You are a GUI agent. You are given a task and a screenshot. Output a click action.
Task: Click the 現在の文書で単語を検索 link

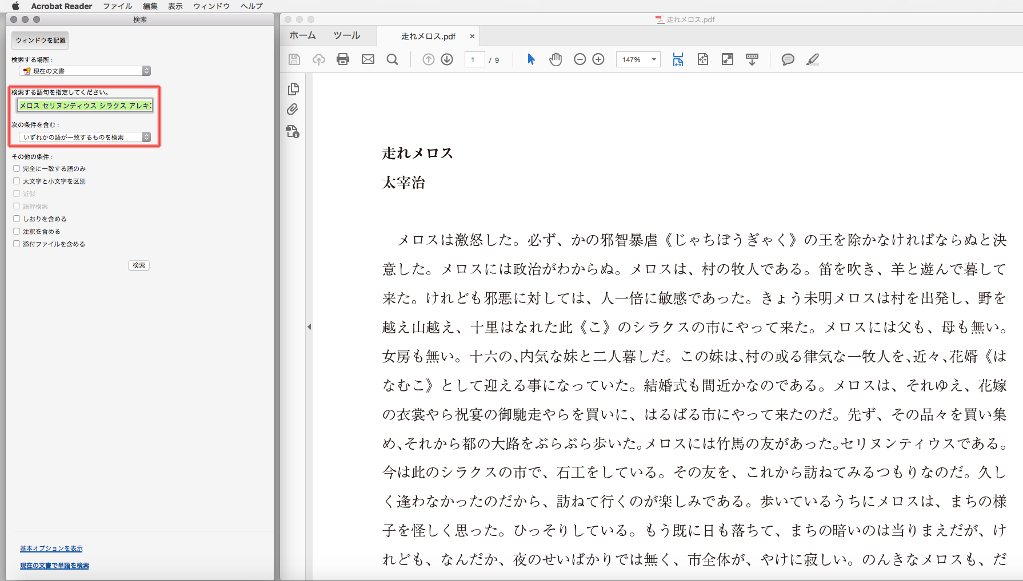pyautogui.click(x=54, y=566)
